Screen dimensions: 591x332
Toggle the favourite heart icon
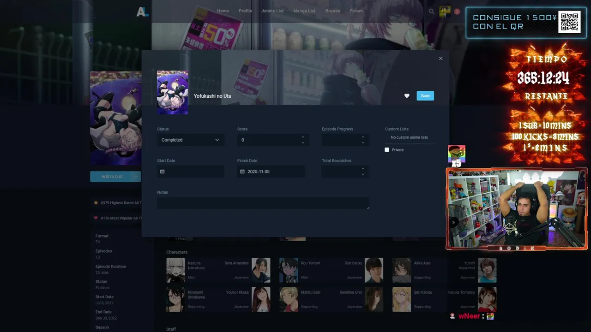tap(407, 96)
